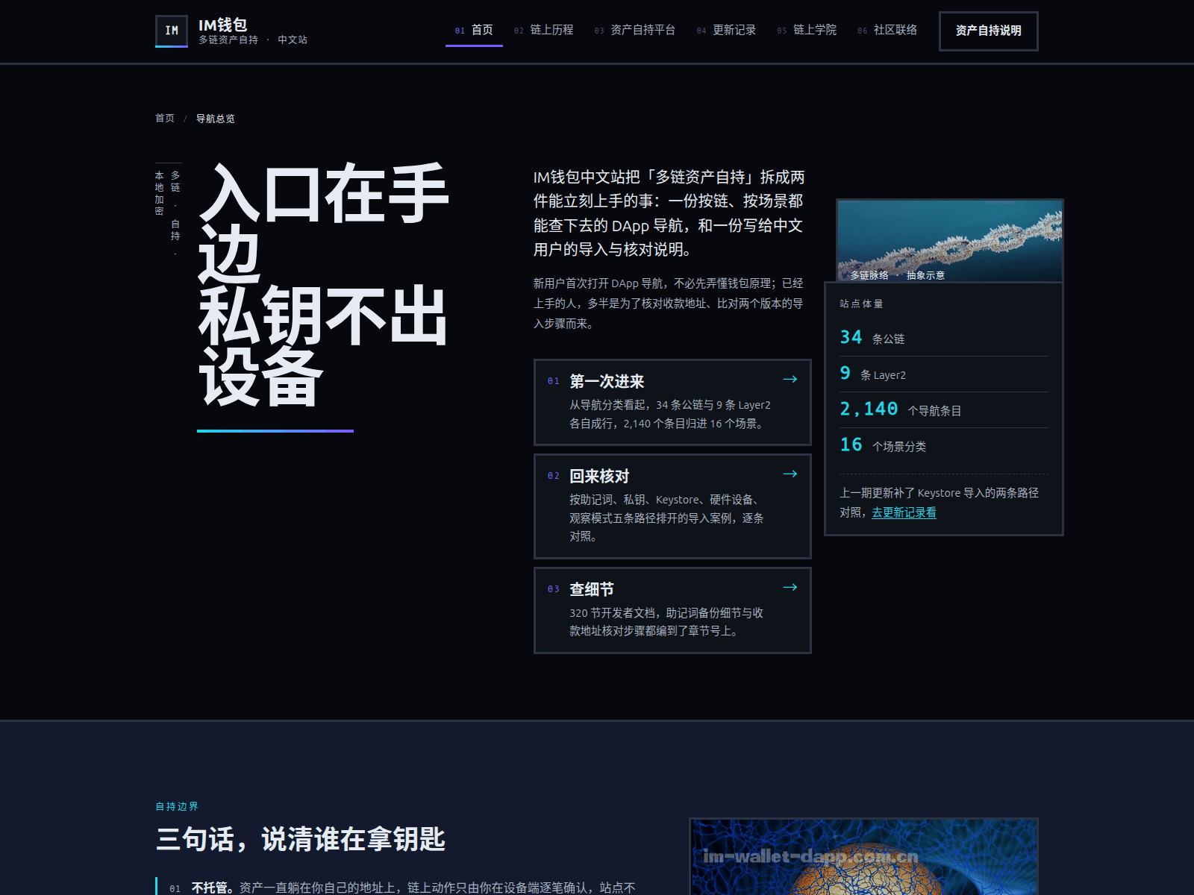Click the IM钱包 site title
The image size is (1194, 895).
(x=222, y=25)
